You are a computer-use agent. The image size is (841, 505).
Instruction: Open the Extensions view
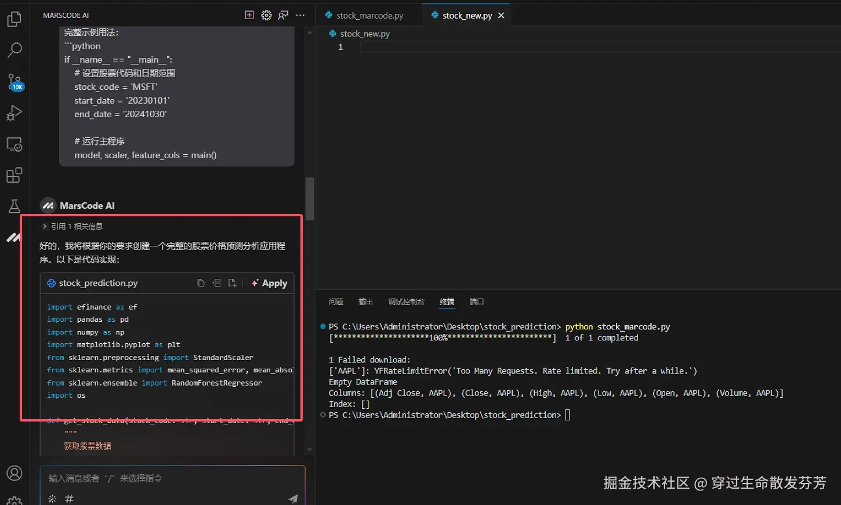coord(14,175)
